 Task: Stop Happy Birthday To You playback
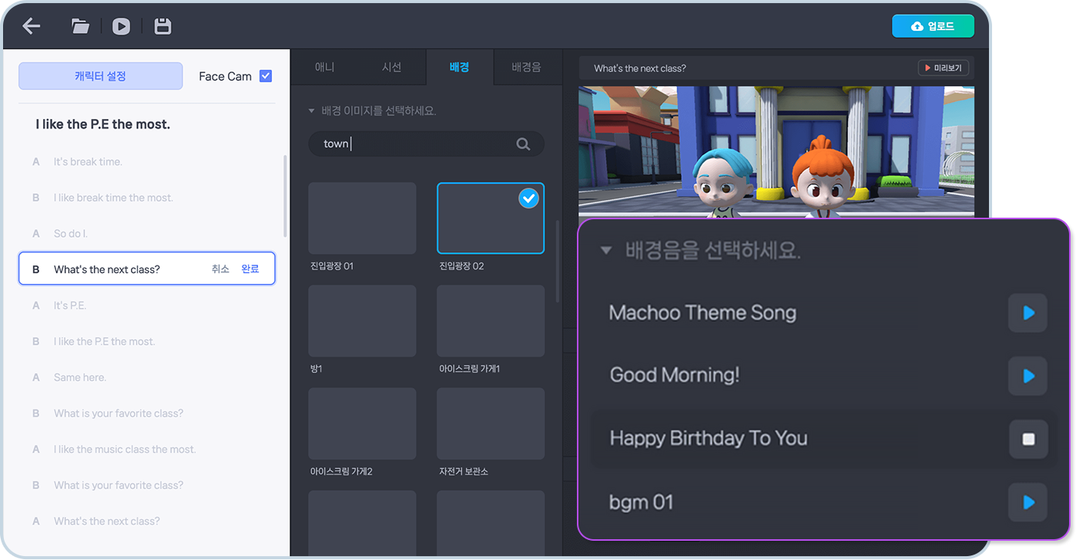tap(1028, 439)
